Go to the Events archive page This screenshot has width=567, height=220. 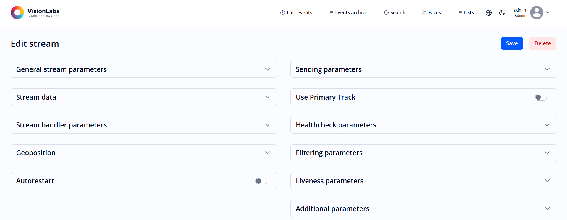(351, 13)
